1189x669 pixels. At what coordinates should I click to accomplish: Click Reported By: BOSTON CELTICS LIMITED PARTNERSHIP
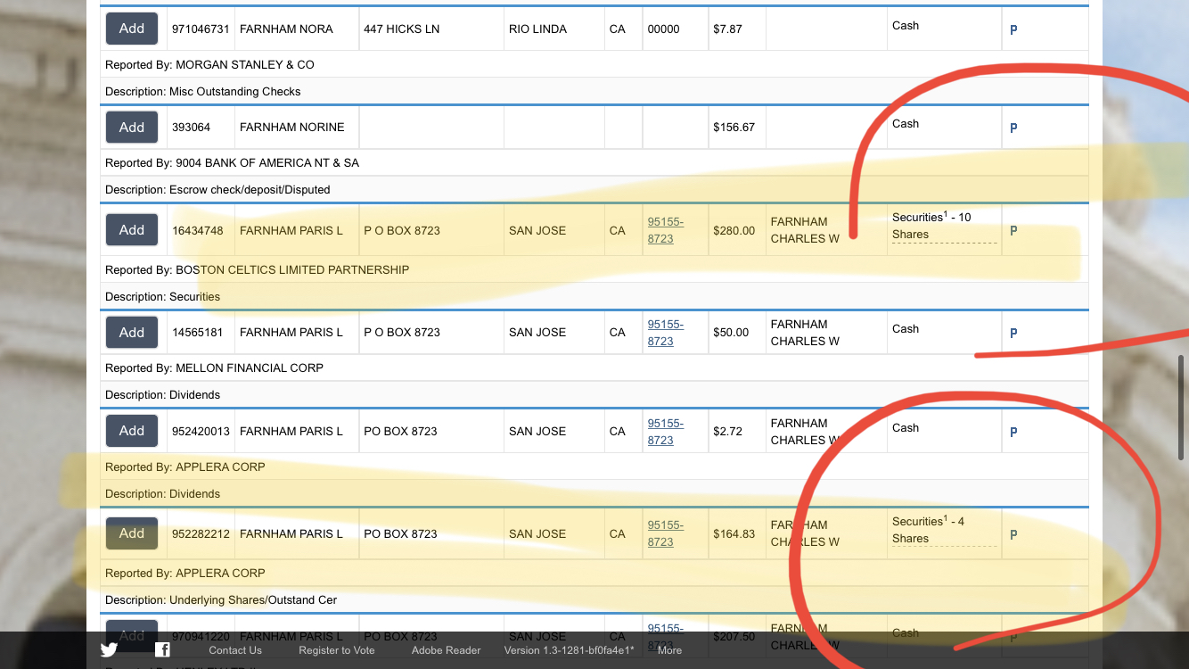click(x=257, y=270)
